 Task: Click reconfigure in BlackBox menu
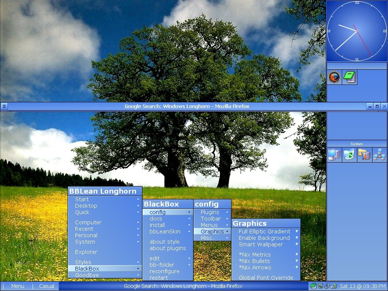pyautogui.click(x=168, y=271)
